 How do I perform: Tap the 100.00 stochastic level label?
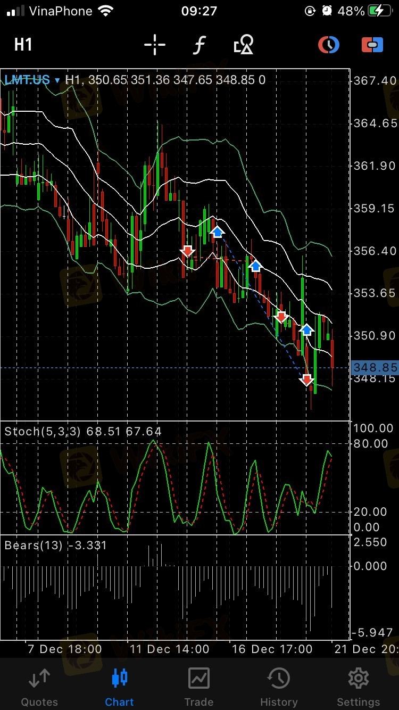pos(374,428)
